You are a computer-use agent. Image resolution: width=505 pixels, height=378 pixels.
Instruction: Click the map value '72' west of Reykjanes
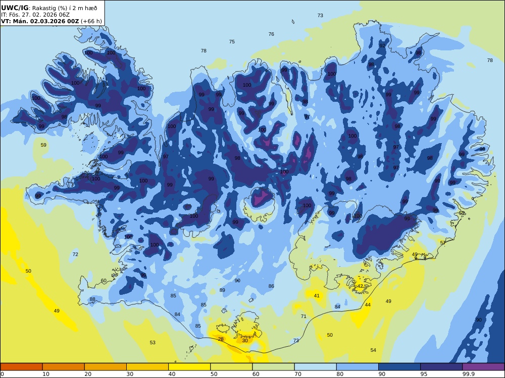[x=75, y=254]
